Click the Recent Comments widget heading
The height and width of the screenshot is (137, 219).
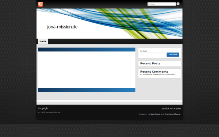click(x=154, y=72)
